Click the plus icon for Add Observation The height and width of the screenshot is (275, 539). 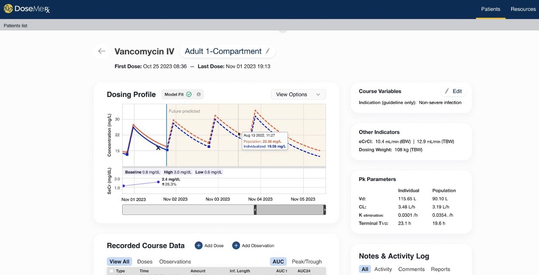pyautogui.click(x=236, y=245)
